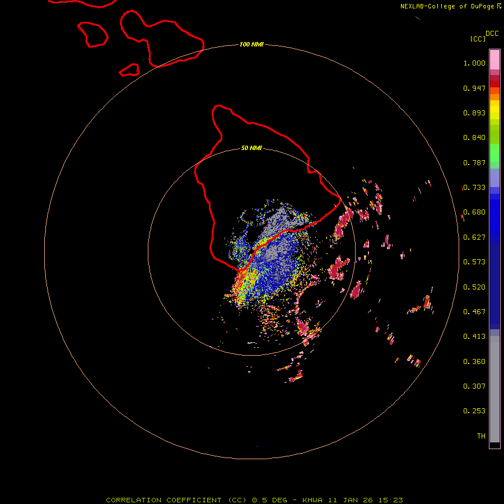Select the 0.787 legend value
Screen dimensions: 504x504
pos(474,162)
